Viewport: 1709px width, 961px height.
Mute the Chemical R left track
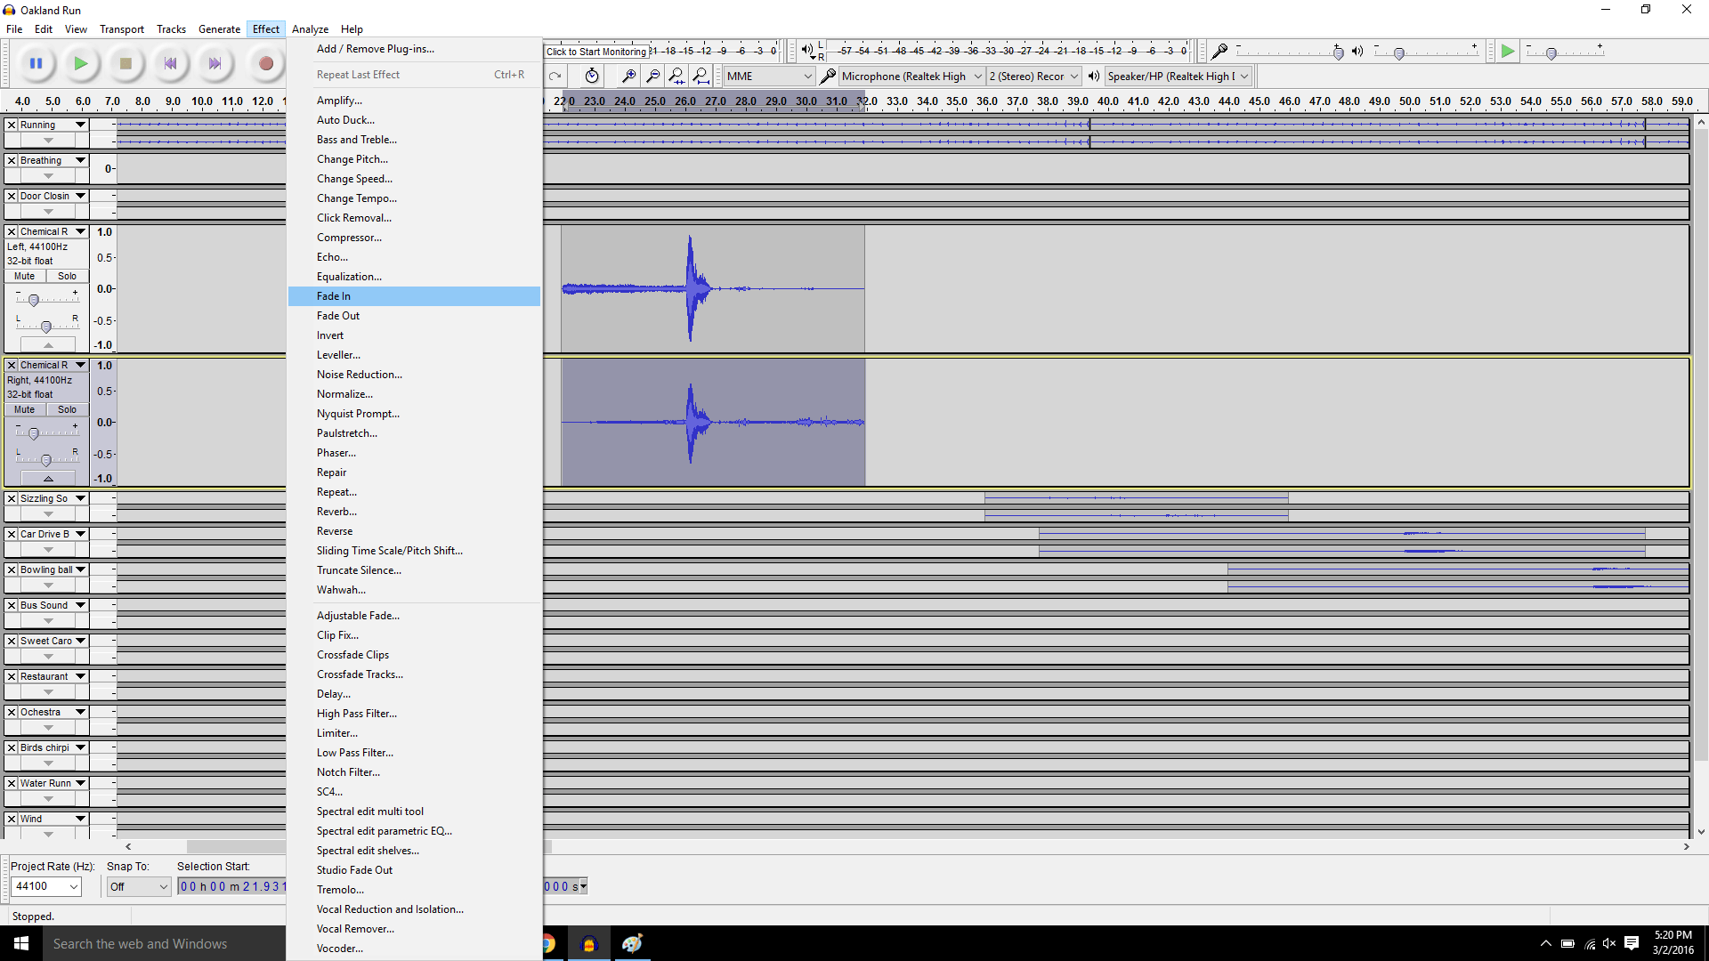(x=25, y=277)
